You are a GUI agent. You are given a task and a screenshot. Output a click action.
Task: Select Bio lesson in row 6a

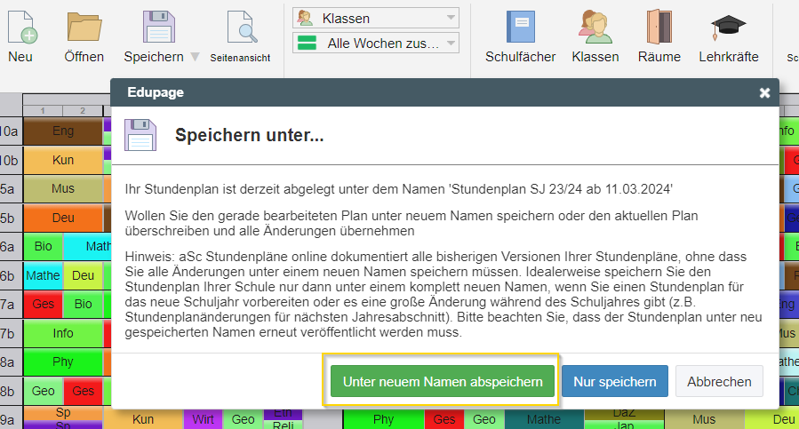pyautogui.click(x=44, y=247)
